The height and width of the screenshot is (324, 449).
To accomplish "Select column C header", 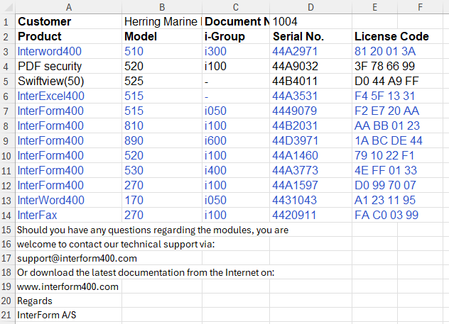I will click(x=236, y=7).
